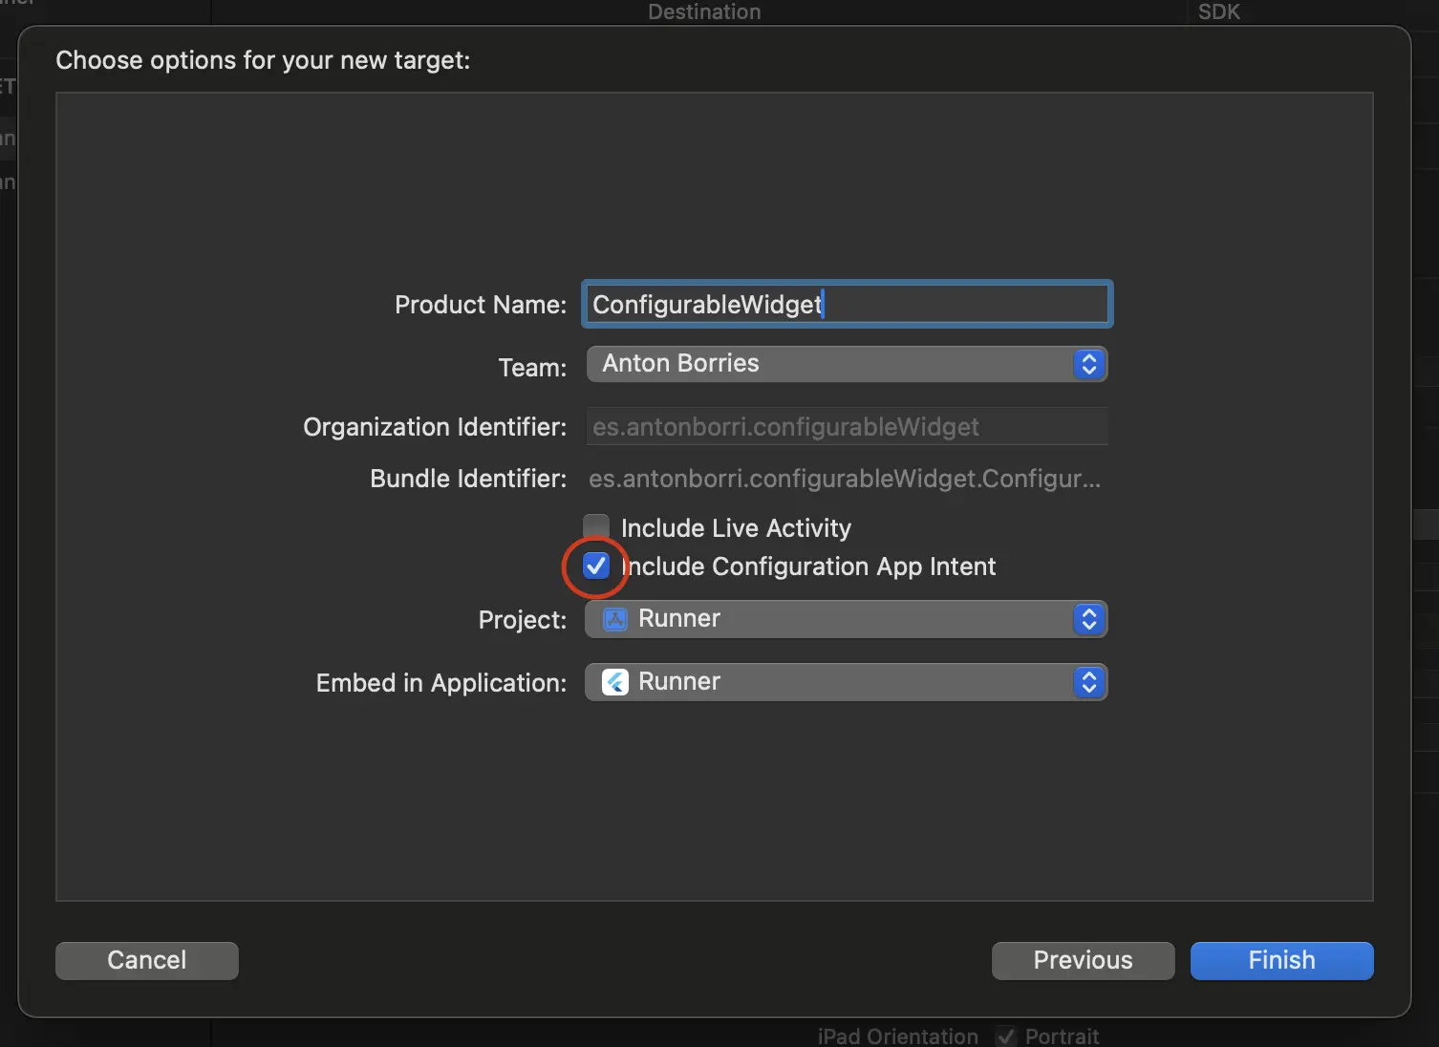The height and width of the screenshot is (1047, 1439).
Task: Click the App Store project icon beside Project's Runner
Action: coord(614,619)
